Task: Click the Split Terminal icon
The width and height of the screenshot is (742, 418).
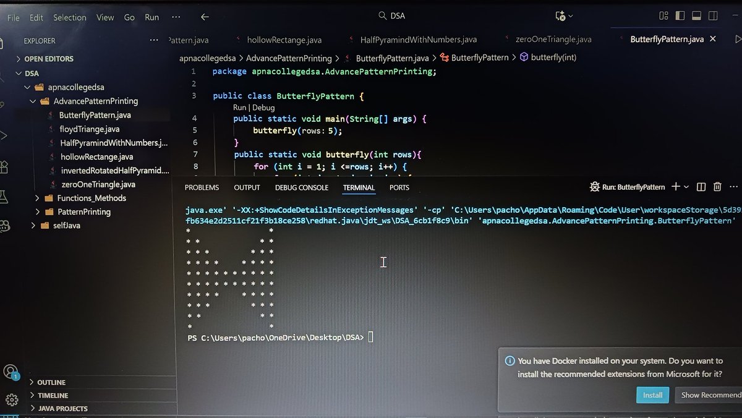Action: [701, 187]
